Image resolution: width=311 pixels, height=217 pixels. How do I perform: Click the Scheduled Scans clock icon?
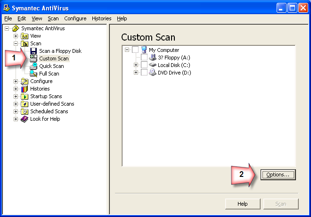(x=25, y=111)
